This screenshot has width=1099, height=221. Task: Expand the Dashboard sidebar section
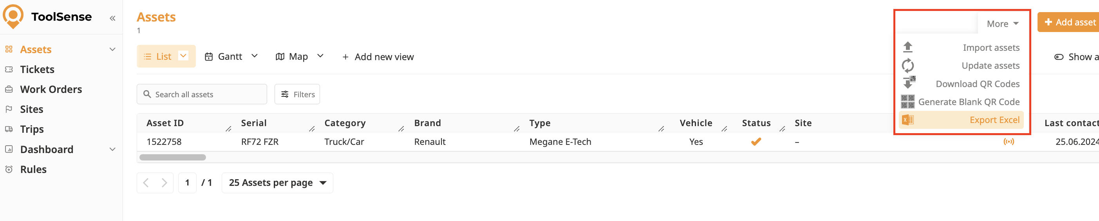tap(113, 149)
